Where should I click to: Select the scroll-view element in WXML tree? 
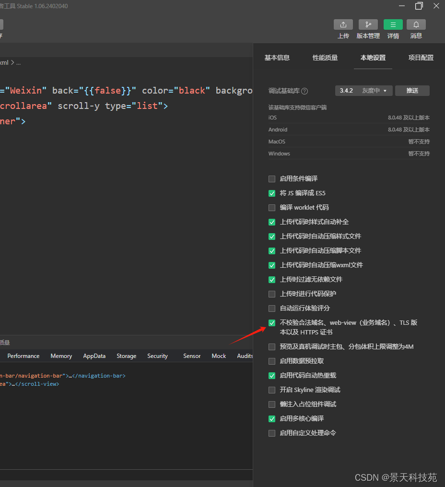pos(29,384)
